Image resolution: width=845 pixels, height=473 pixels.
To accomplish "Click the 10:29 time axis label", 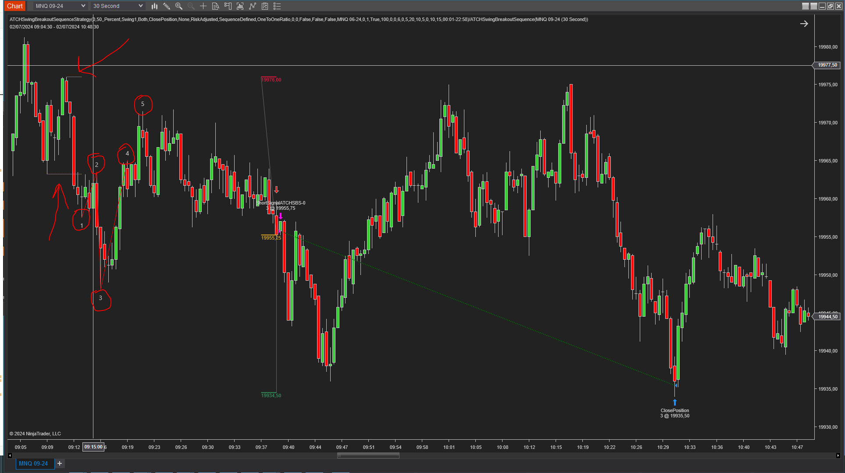I will [x=663, y=447].
